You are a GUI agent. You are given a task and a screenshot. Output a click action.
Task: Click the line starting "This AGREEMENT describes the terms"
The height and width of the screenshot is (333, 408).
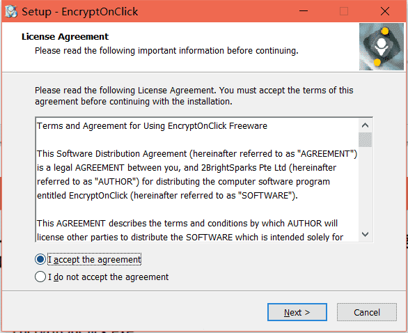click(x=187, y=224)
